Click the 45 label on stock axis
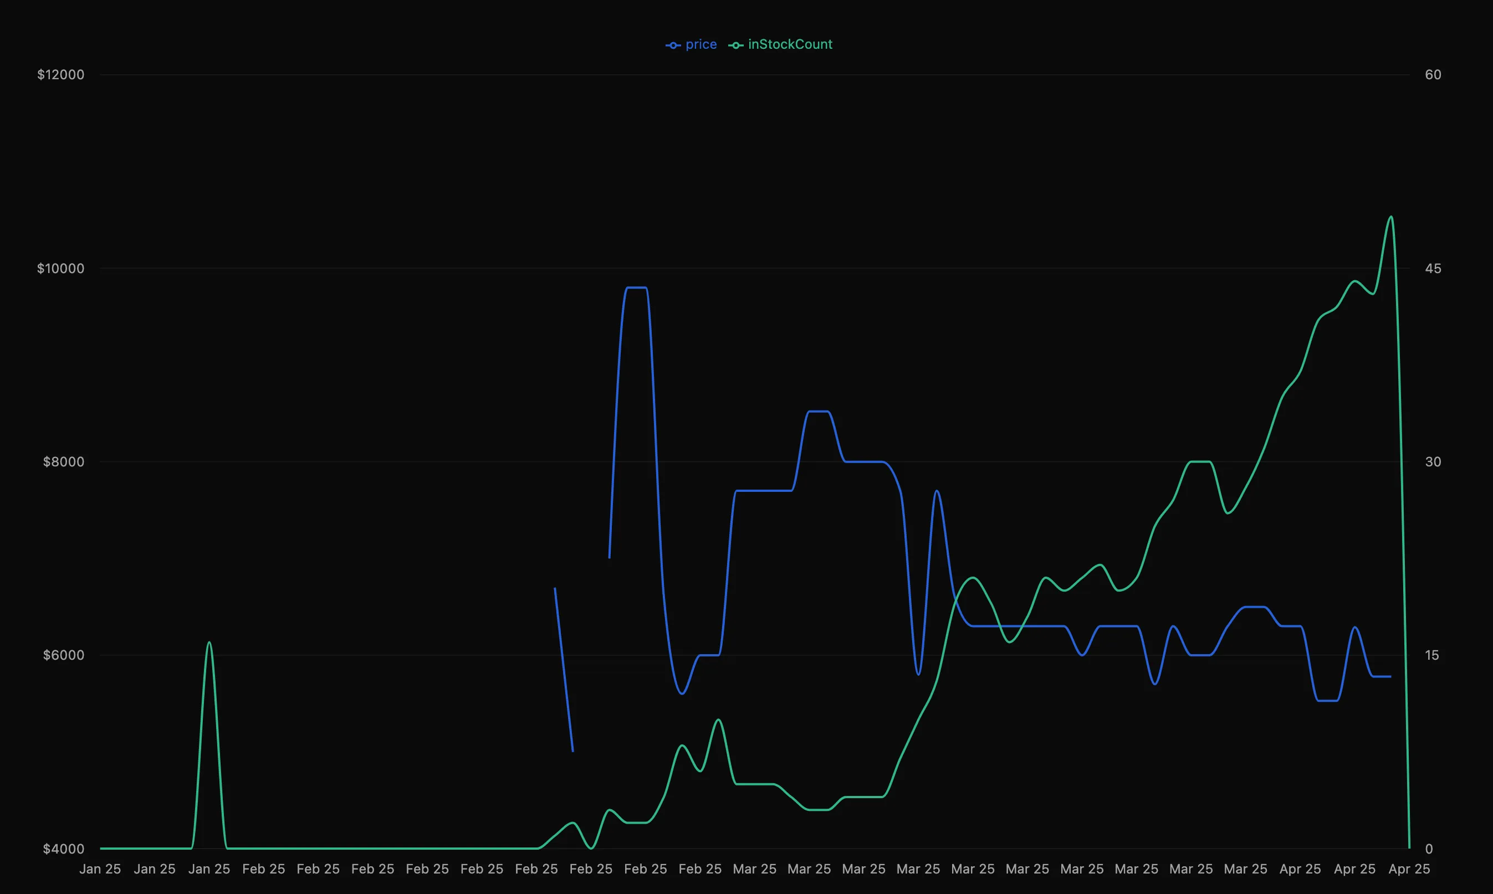This screenshot has width=1493, height=894. point(1433,269)
